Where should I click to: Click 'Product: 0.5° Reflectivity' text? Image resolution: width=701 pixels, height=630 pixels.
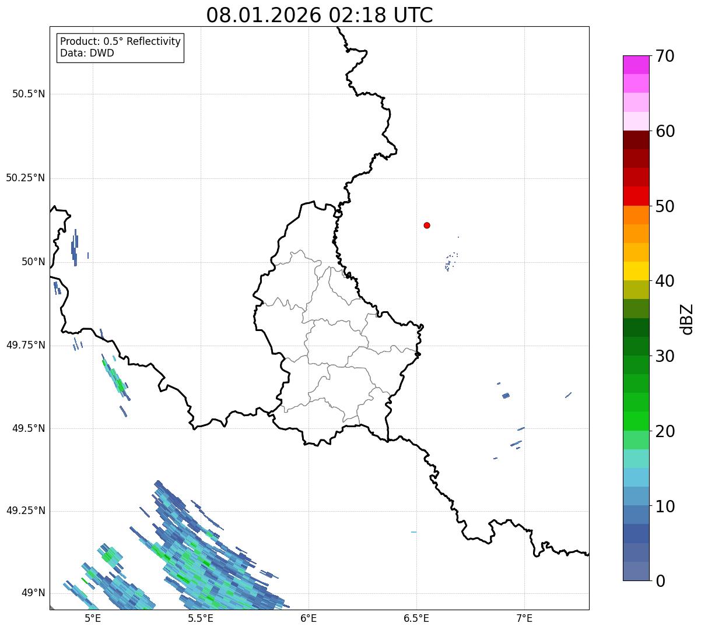click(121, 42)
